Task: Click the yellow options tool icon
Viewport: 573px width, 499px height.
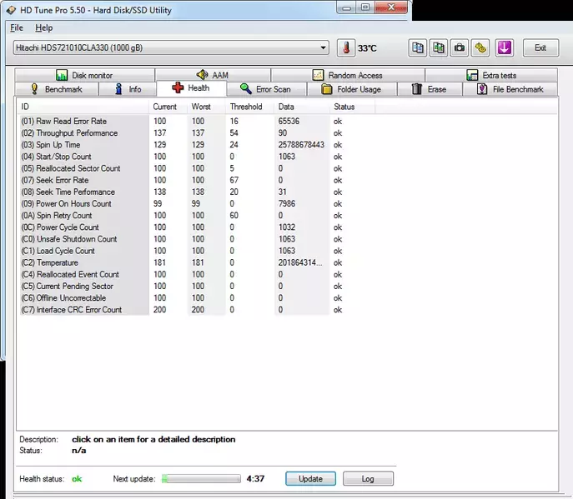Action: tap(480, 47)
